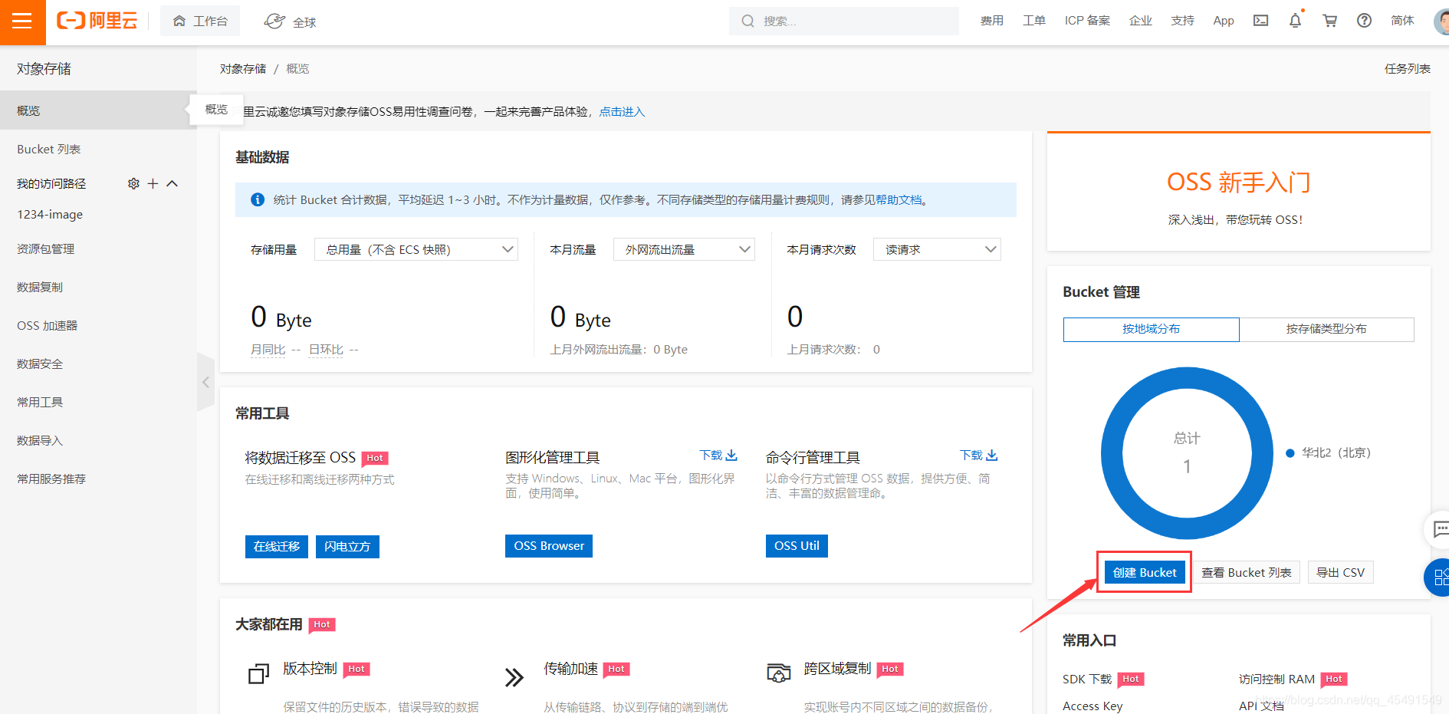1449x714 pixels.
Task: Click 对象存储 in the breadcrumb
Action: point(243,68)
